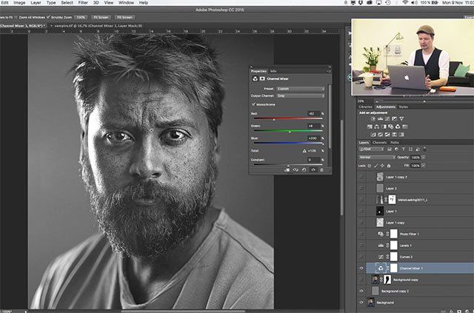Click the Green channel slider handle
This screenshot has width=474, height=313.
tap(290, 132)
